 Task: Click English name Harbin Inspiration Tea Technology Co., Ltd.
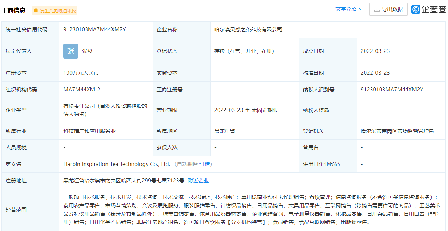(x=117, y=164)
